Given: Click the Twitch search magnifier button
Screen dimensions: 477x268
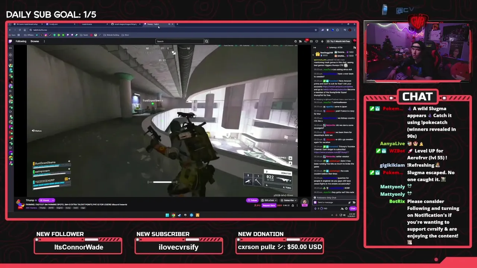Looking at the screenshot, I should point(206,41).
